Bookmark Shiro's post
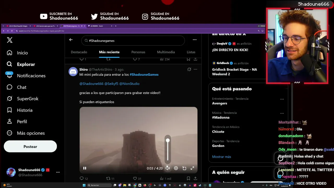Image resolution: width=334 pixels, height=188 pixels. click(188, 179)
